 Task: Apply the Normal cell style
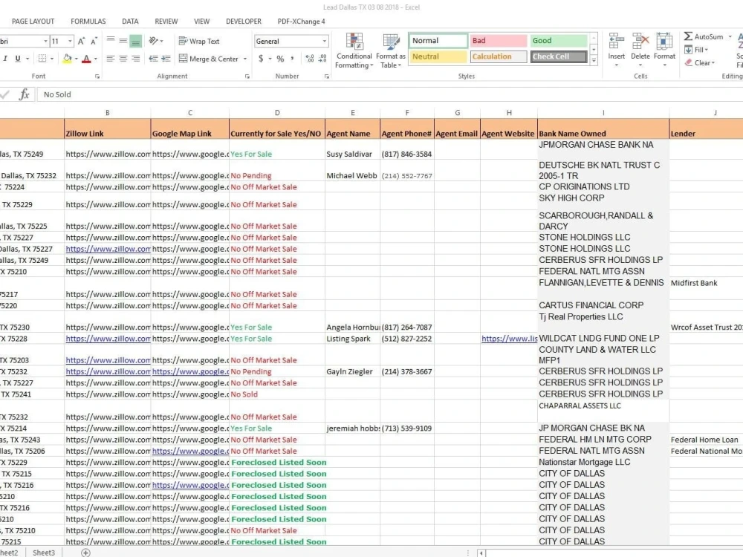438,41
